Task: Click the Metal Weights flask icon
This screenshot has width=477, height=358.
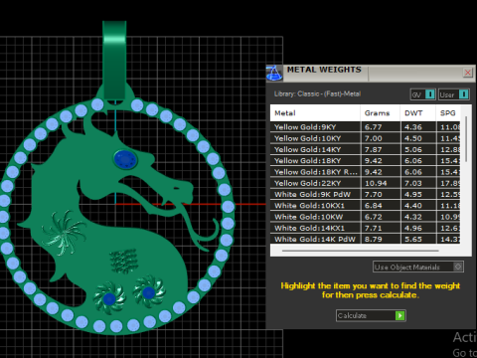Action: tap(274, 73)
